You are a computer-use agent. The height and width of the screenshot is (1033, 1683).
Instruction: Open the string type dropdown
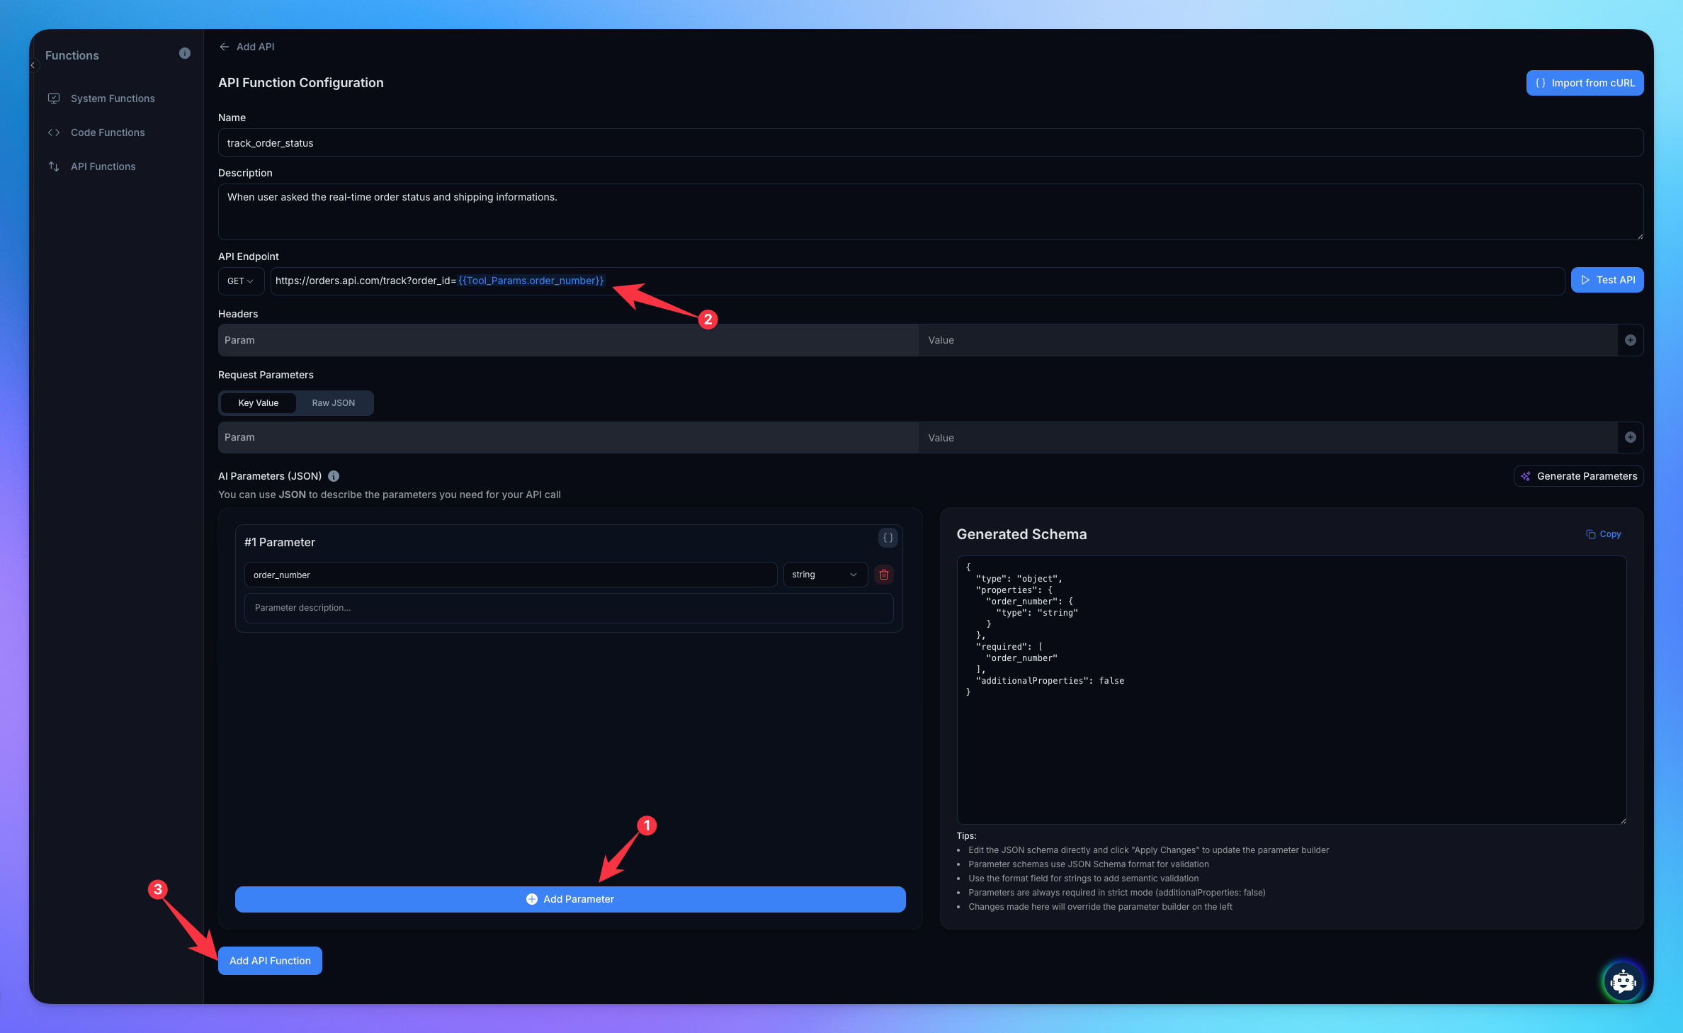click(824, 575)
